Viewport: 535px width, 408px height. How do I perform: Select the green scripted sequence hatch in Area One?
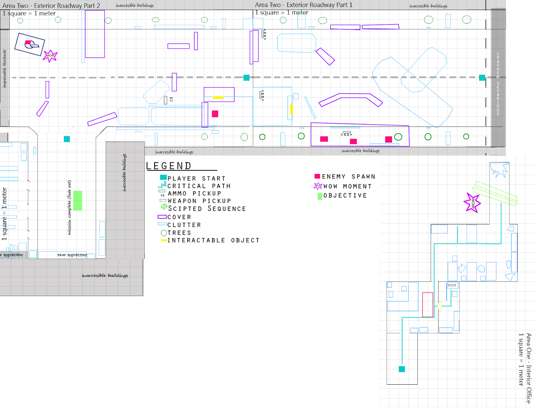495,193
